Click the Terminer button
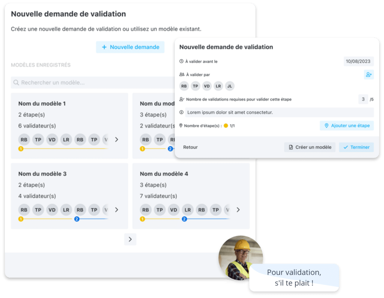This screenshot has height=298, width=384. pos(356,147)
